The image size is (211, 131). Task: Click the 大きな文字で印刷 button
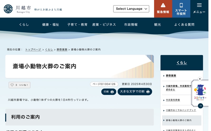pyautogui.click(x=135, y=91)
